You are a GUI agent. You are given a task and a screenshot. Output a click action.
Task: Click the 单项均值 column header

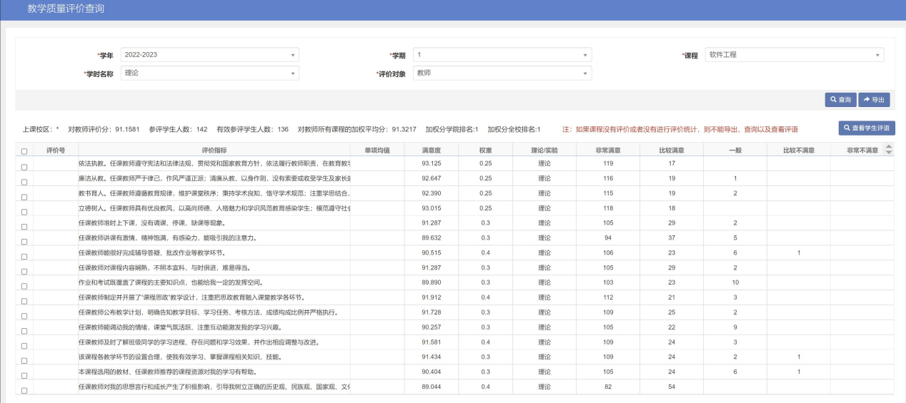point(377,151)
